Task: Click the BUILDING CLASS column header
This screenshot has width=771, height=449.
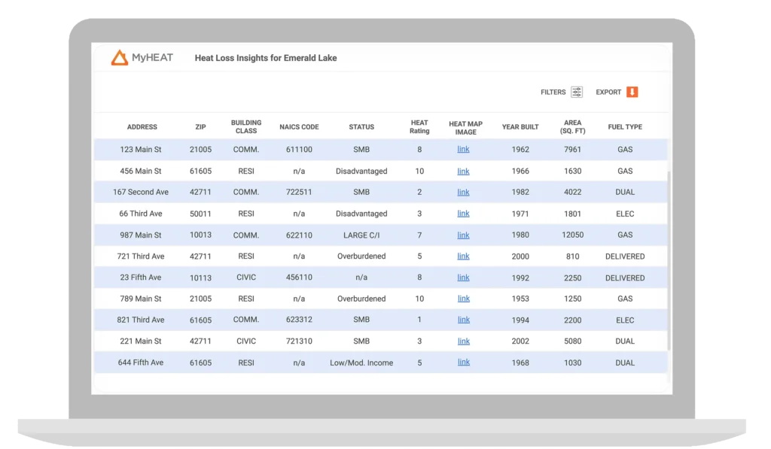Action: click(x=246, y=127)
